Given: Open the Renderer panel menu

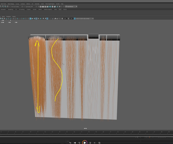Looking at the screenshot, I should point(8,16).
